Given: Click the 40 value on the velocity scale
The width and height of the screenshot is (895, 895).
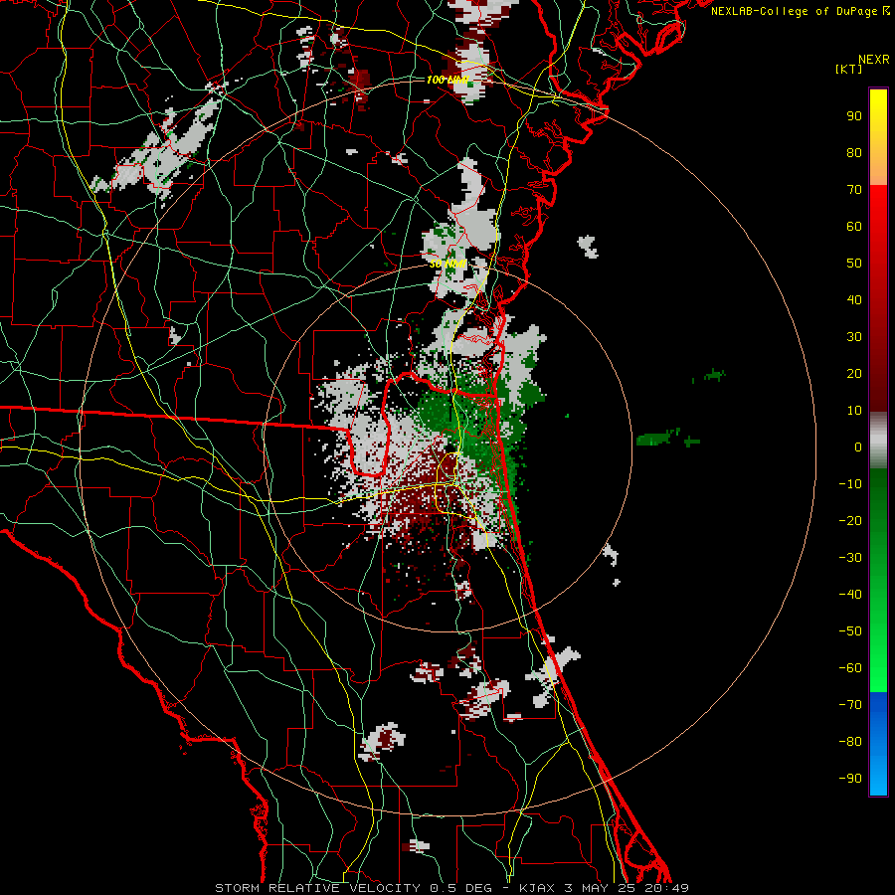Looking at the screenshot, I should 854,300.
